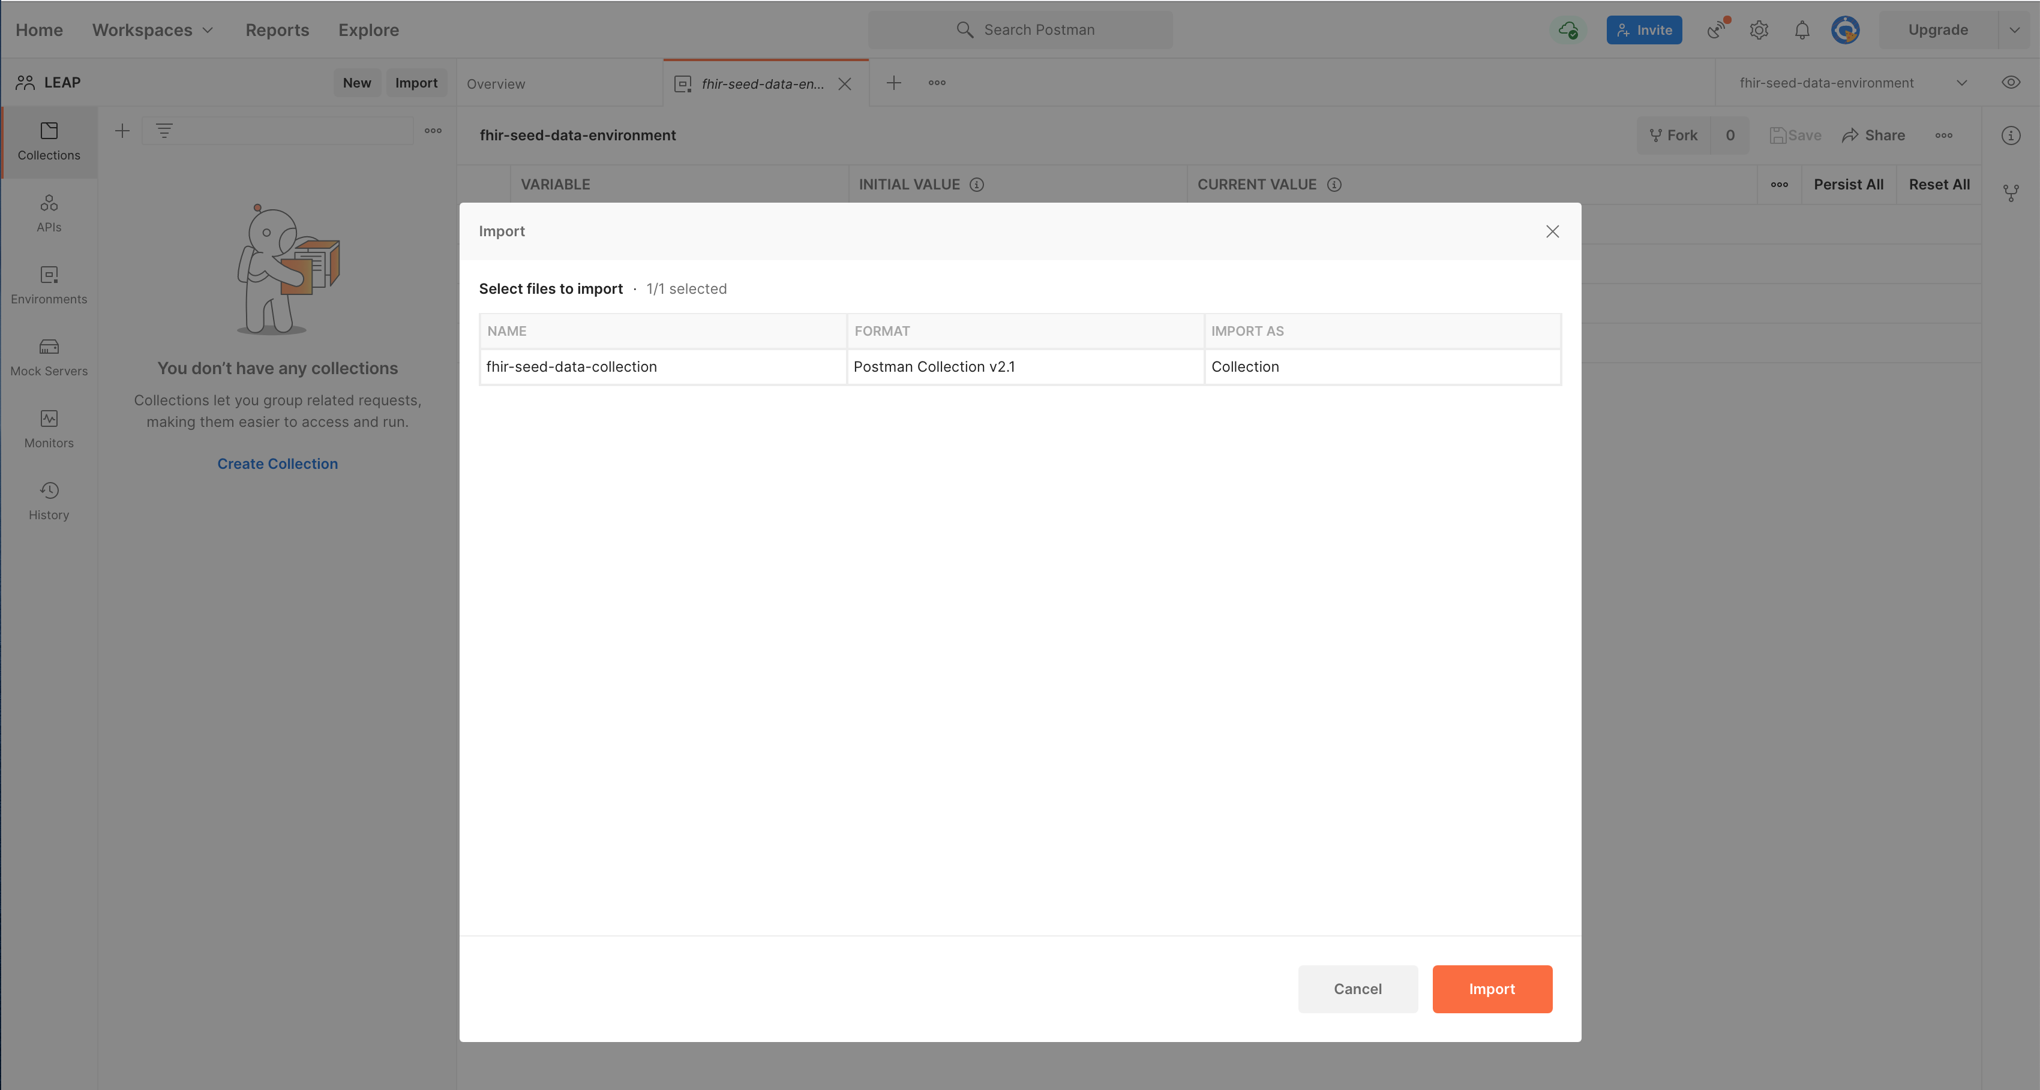The width and height of the screenshot is (2040, 1090).
Task: Expand the Workspaces dropdown
Action: point(153,30)
